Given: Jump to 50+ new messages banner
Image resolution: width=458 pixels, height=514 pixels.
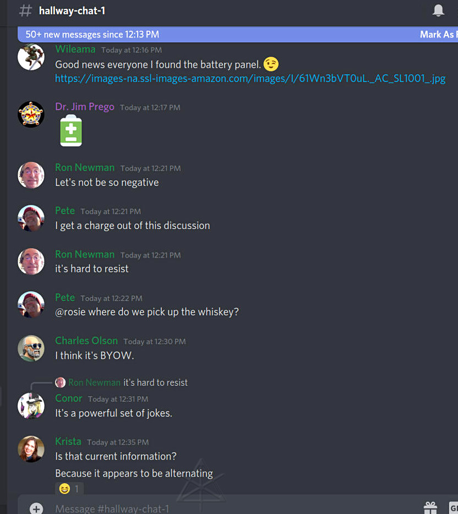Looking at the screenshot, I should pos(92,35).
